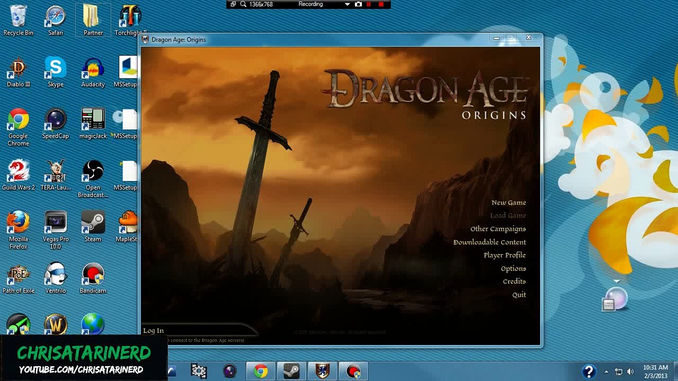
Task: Click the window-mode icon on recording bar
Action: tap(233, 4)
